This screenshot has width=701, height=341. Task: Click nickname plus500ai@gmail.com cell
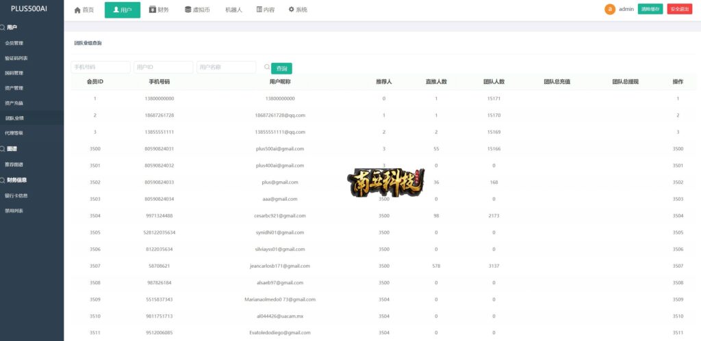(280, 148)
